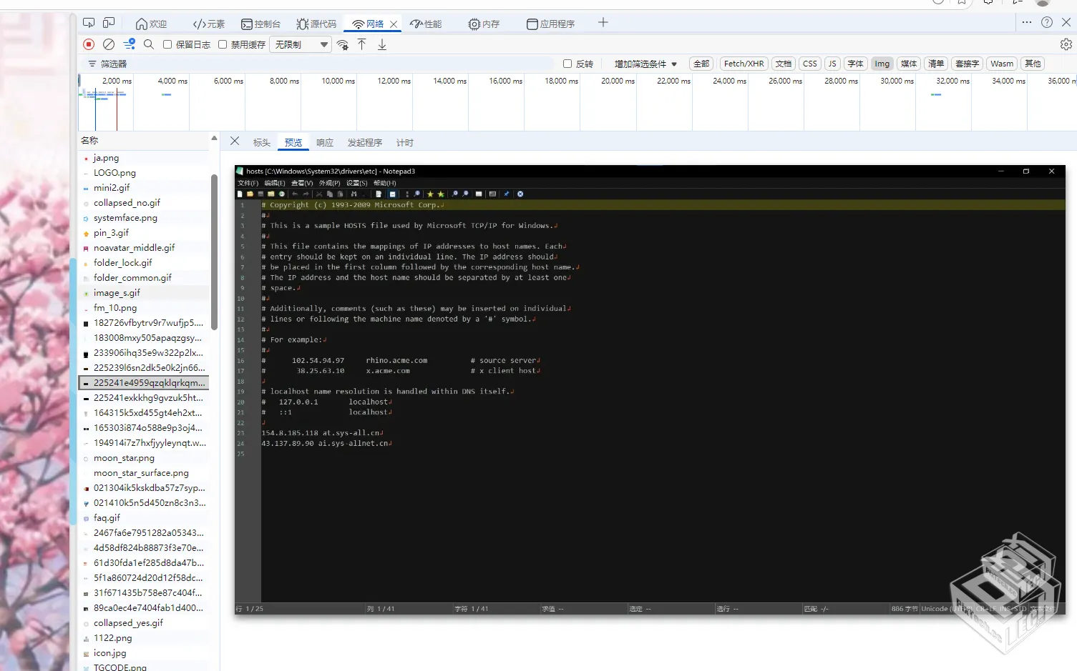1077x671 pixels.
Task: Switch to the 控制台 tab
Action: (260, 24)
